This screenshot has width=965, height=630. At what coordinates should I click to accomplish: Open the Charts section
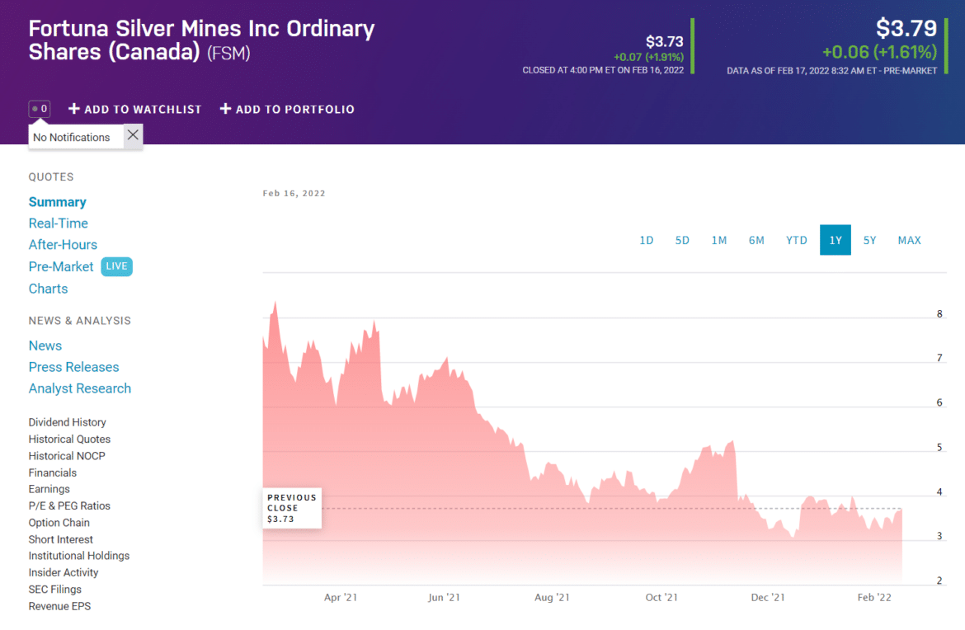click(x=48, y=288)
